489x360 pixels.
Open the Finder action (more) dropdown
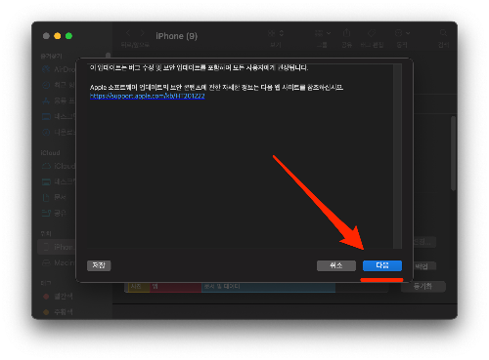pos(402,33)
